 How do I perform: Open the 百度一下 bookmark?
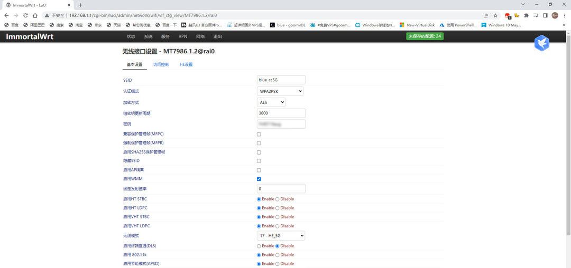pos(166,25)
